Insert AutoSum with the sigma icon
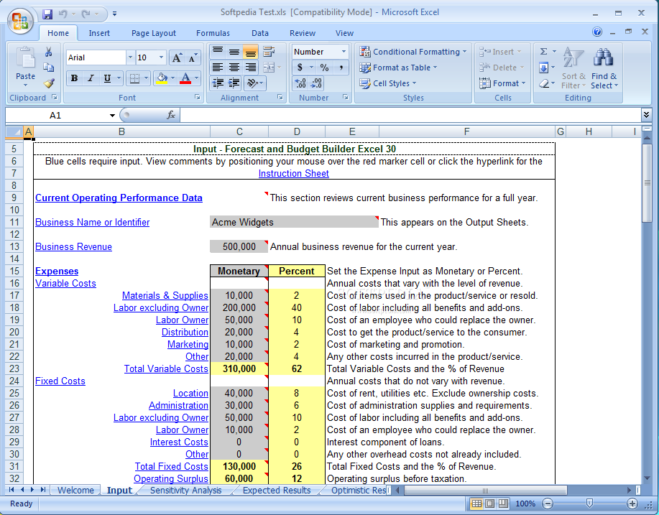The image size is (659, 515). (543, 52)
